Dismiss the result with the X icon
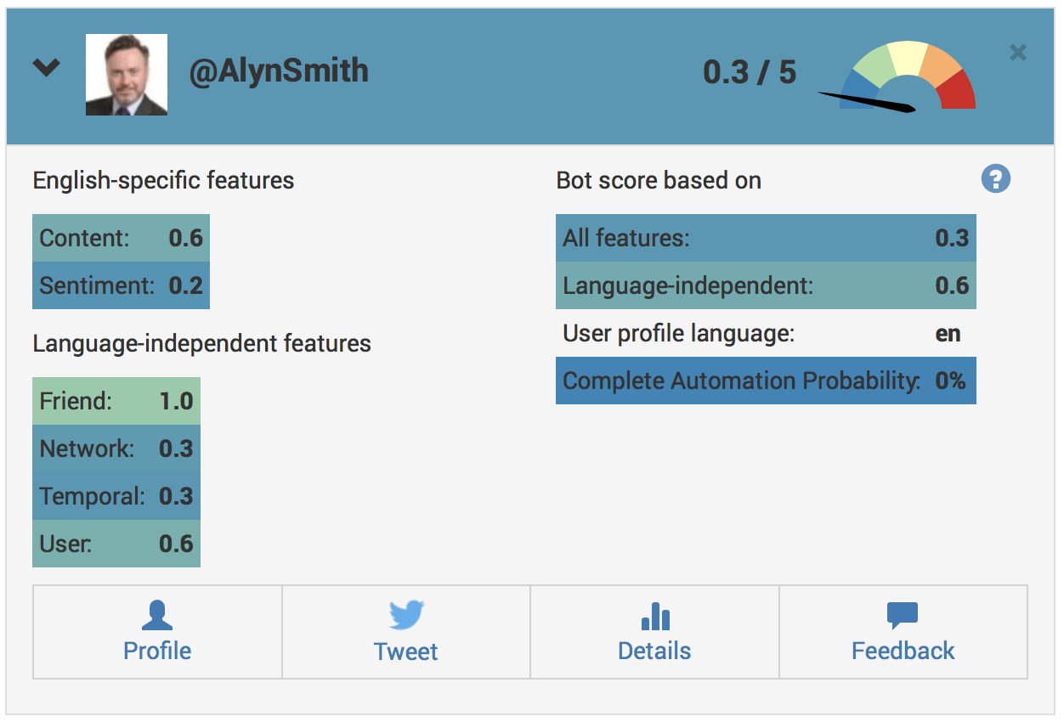The width and height of the screenshot is (1064, 722). [x=1017, y=53]
